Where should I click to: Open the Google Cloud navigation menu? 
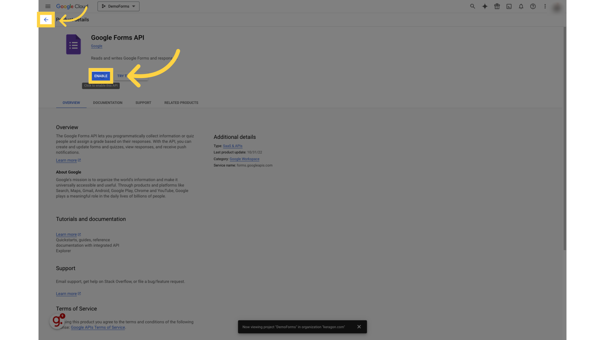click(x=48, y=6)
